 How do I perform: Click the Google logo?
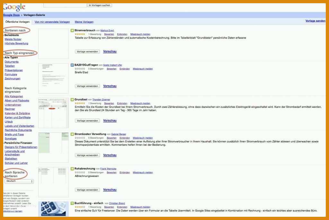(x=14, y=7)
